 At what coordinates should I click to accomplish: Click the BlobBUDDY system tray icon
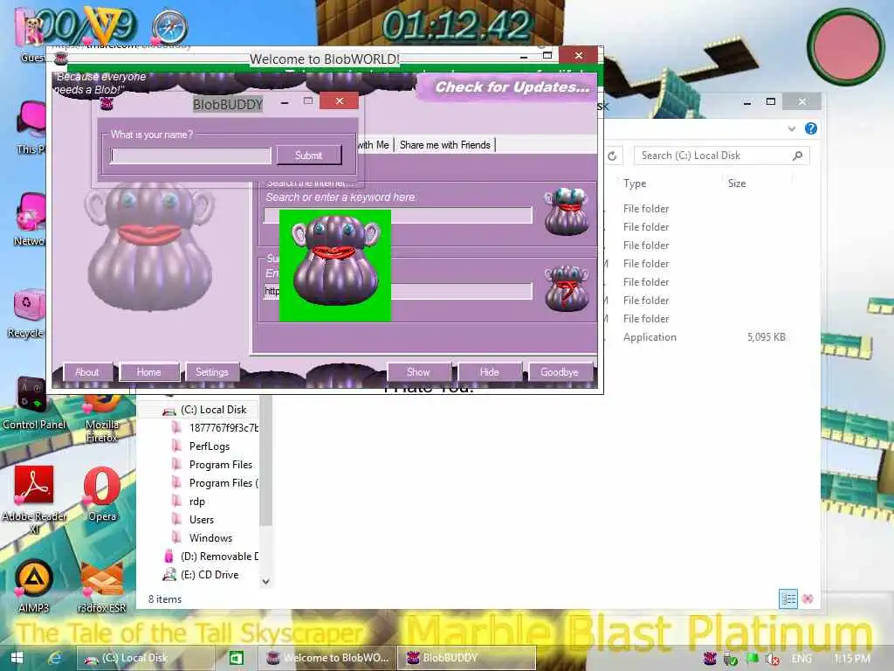pyautogui.click(x=710, y=659)
